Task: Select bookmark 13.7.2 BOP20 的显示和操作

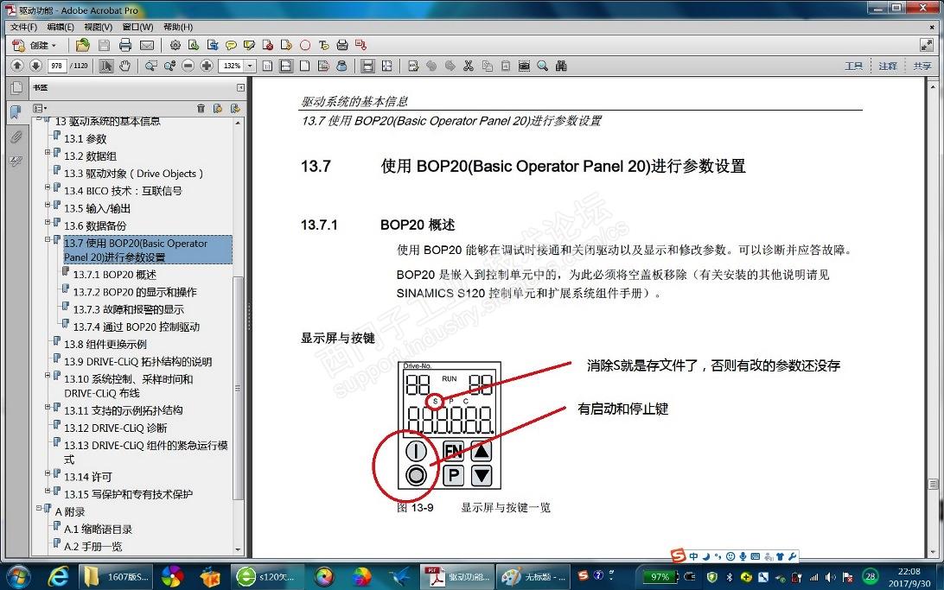Action: [x=135, y=292]
